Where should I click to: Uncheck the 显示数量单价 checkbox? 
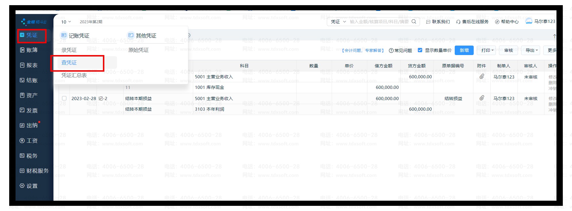420,50
